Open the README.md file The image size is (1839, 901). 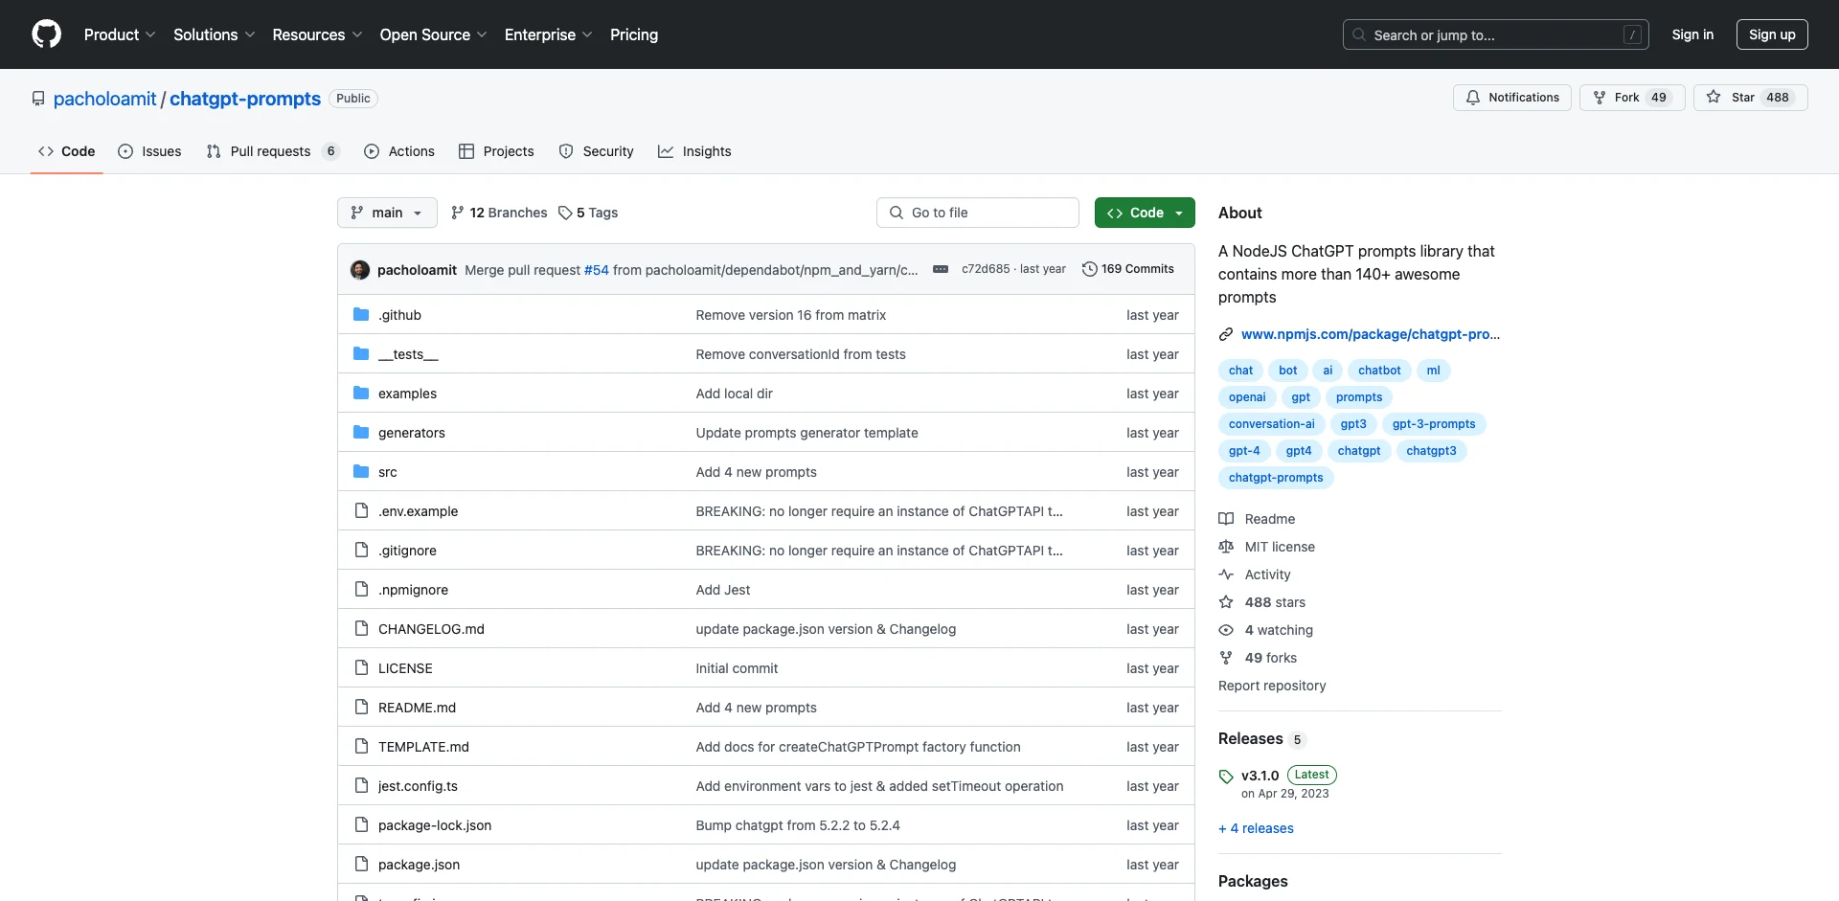417,708
